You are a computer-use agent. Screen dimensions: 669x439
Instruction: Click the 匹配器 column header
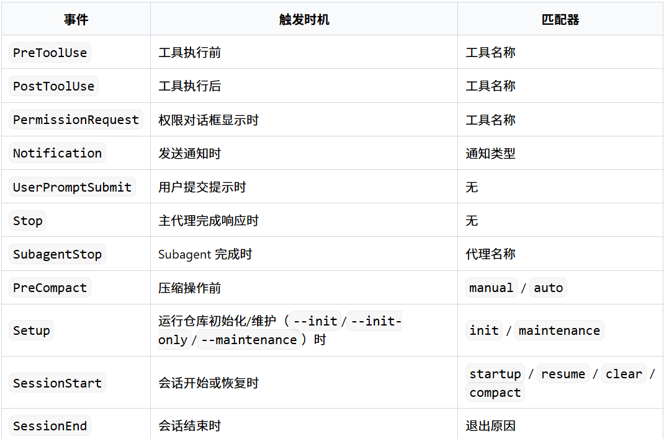pos(560,20)
